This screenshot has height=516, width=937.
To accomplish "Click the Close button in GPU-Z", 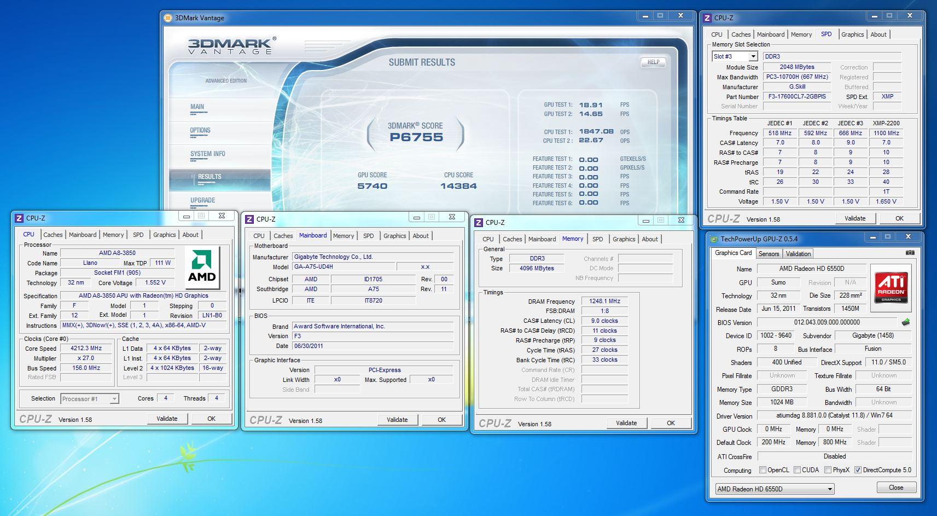I will (896, 487).
